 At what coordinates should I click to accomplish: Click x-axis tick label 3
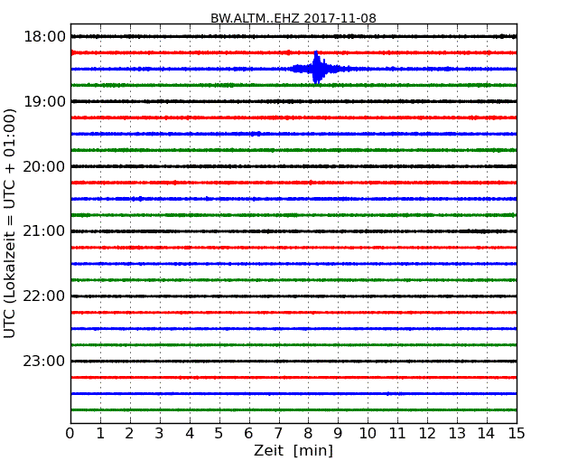(x=160, y=434)
